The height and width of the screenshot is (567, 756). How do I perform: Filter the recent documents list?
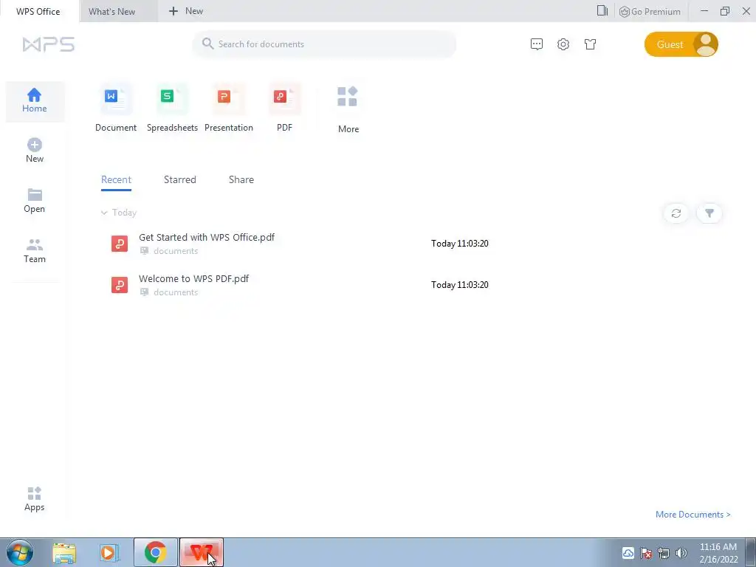(x=709, y=213)
